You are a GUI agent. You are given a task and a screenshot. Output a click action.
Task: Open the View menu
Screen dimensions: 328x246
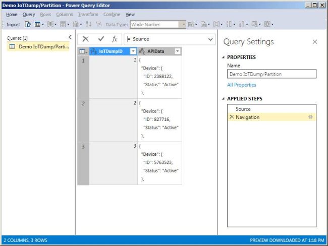click(x=130, y=15)
